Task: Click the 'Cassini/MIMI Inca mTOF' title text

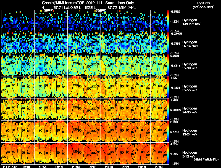Action: (63, 3)
